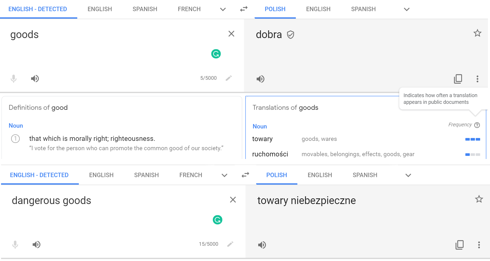Click the Frequency help question mark
This screenshot has height=261, width=490.
477,125
